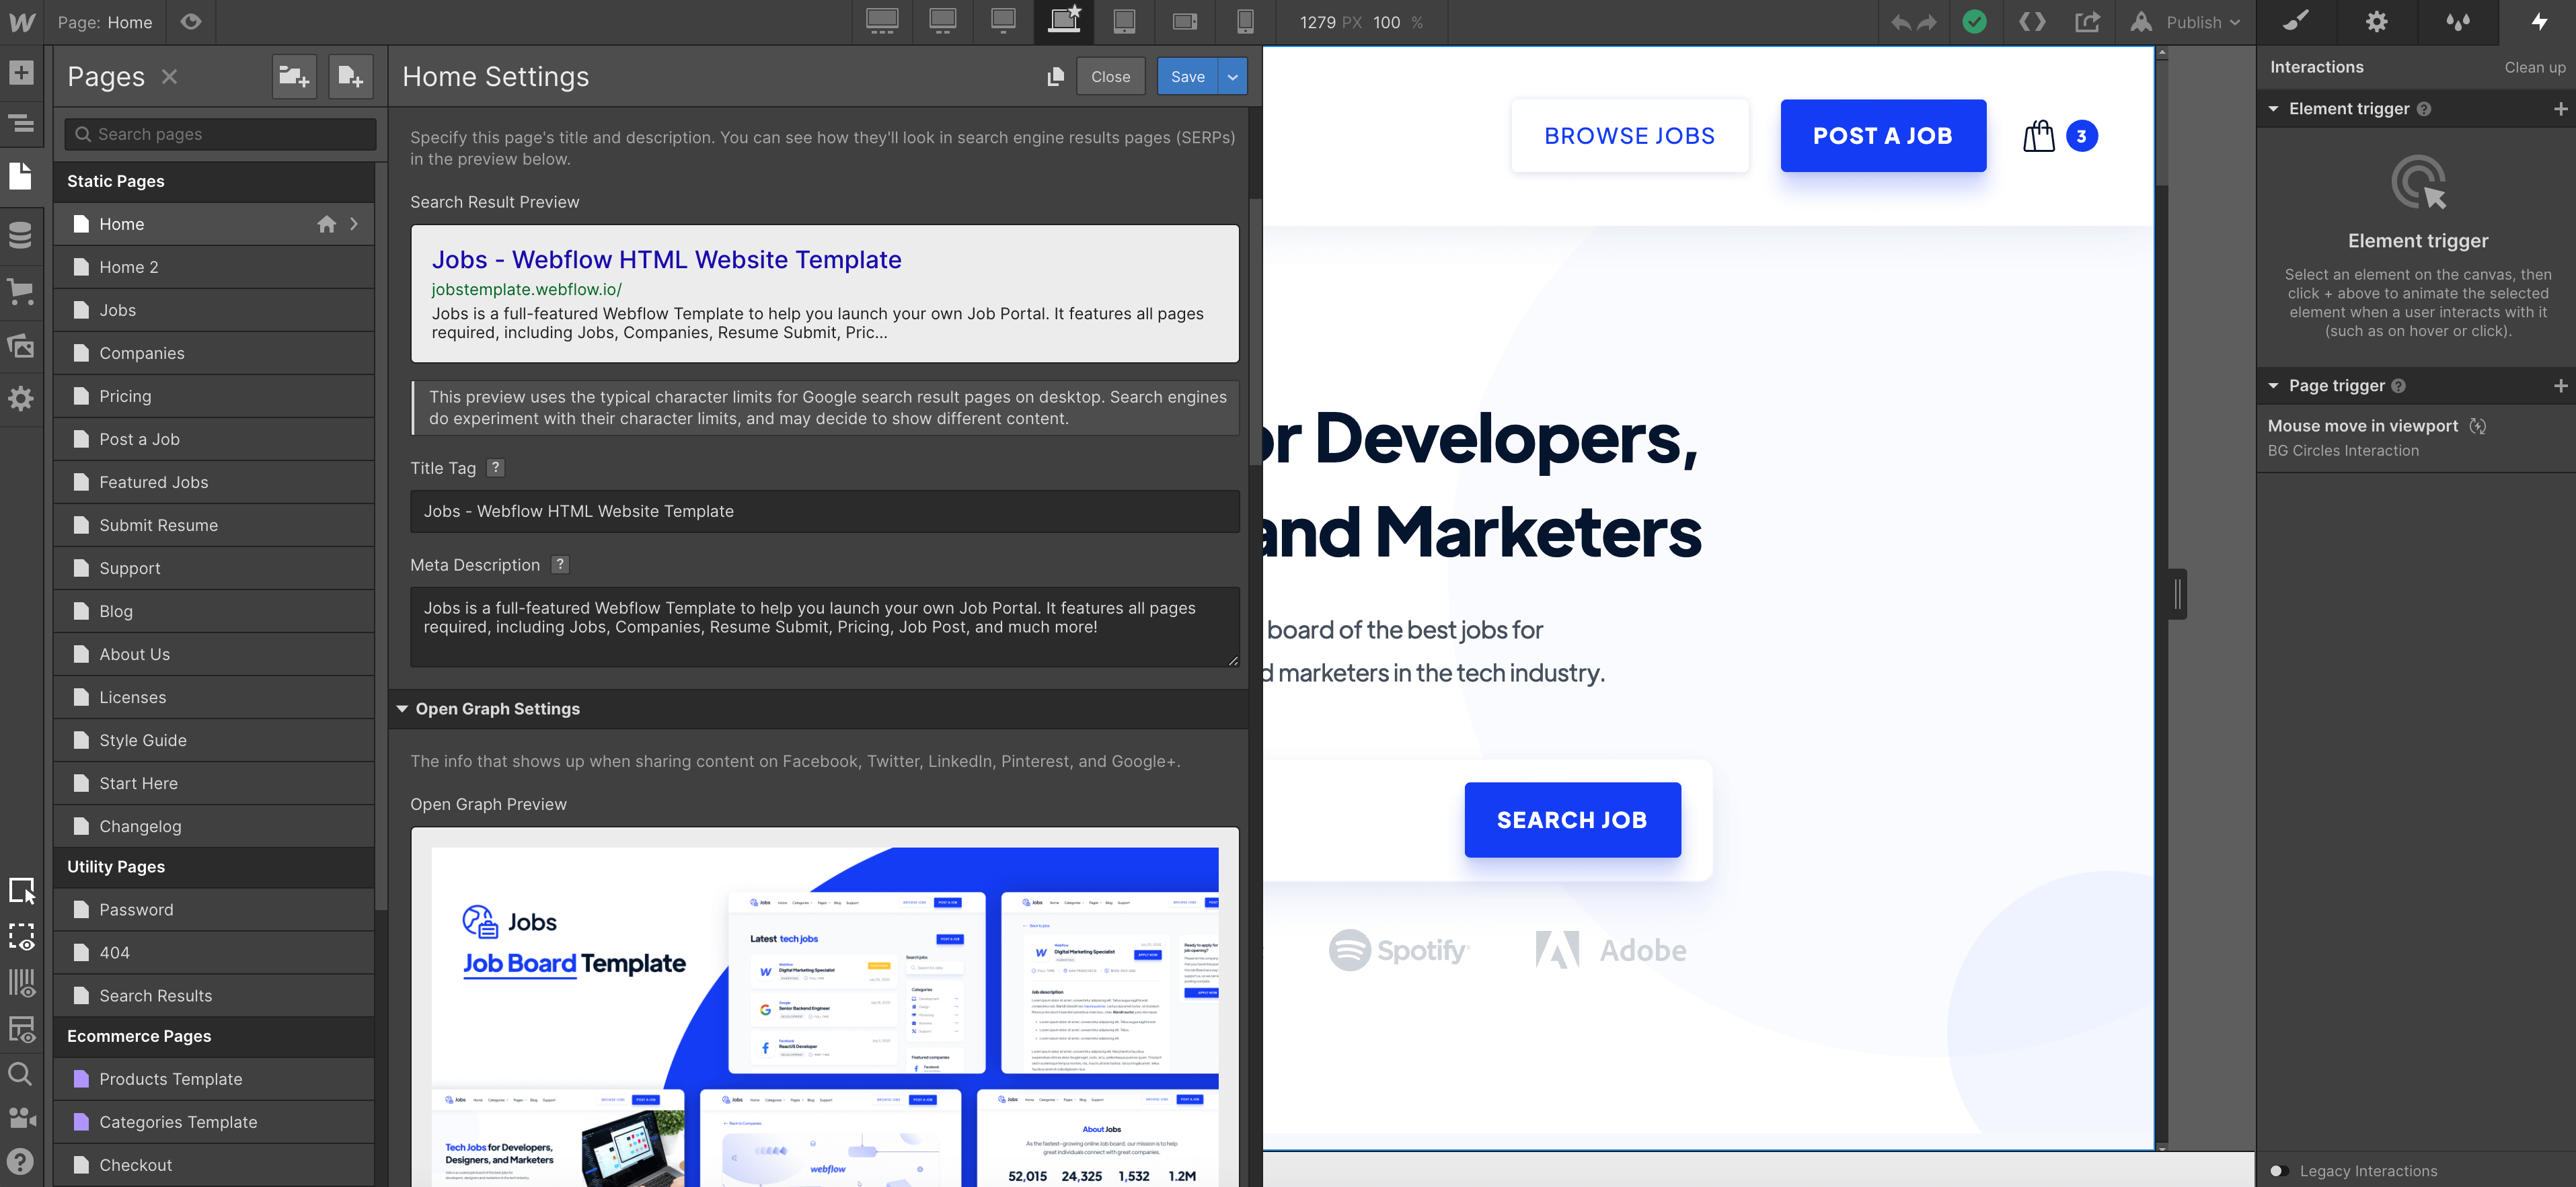The width and height of the screenshot is (2576, 1187).
Task: Switch to the Style panel brush tab
Action: point(2297,22)
